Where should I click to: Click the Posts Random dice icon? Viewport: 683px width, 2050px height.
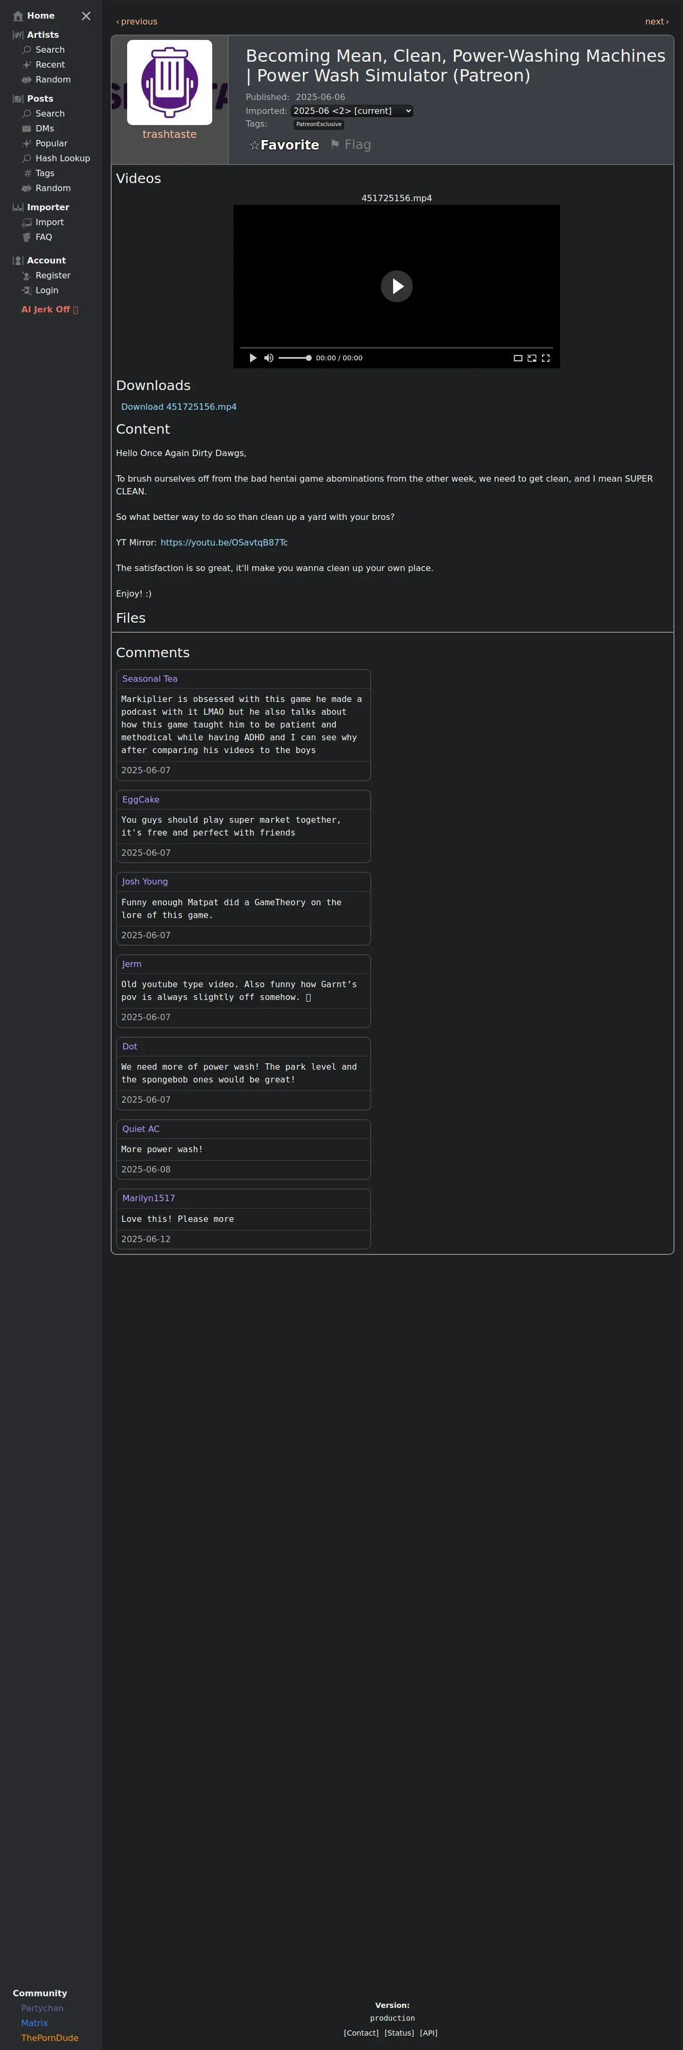[27, 188]
